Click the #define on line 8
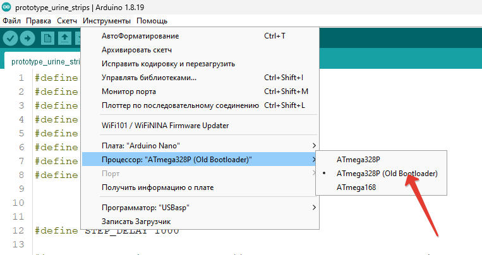The width and height of the screenshot is (482, 255). (x=56, y=175)
